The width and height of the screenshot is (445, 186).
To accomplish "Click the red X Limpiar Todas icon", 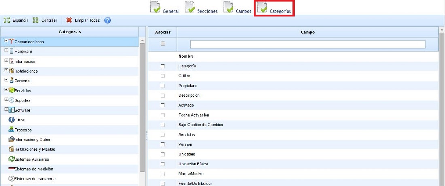I will point(69,20).
